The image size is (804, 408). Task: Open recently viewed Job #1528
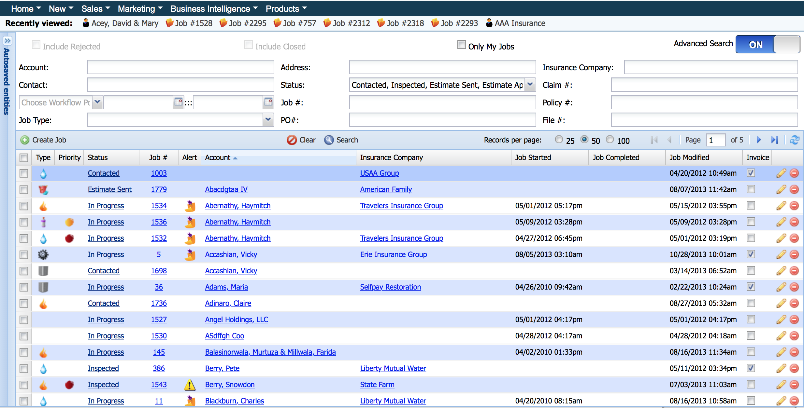(189, 23)
